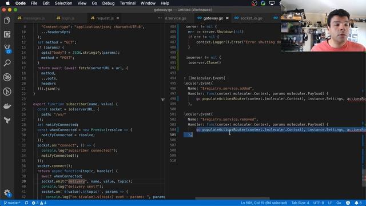This screenshot has width=366, height=206.
Task: Click line number 39 in request.js
Action: tap(24, 181)
